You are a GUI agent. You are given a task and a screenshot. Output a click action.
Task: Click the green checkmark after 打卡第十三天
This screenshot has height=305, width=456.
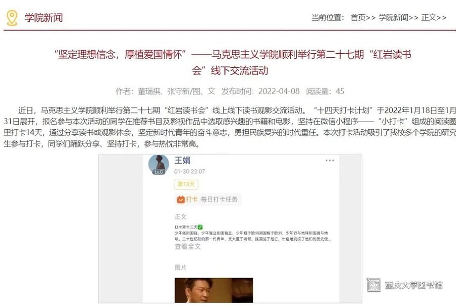point(200,227)
